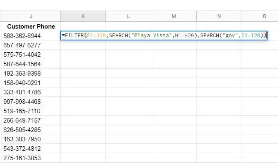
Task: Select cell with phone 266-649-7157
Action: [x=31, y=120]
